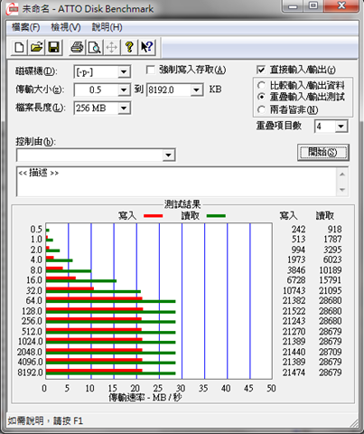Minimize the ATTO Disk Benchmark window
364x434 pixels.
293,6
